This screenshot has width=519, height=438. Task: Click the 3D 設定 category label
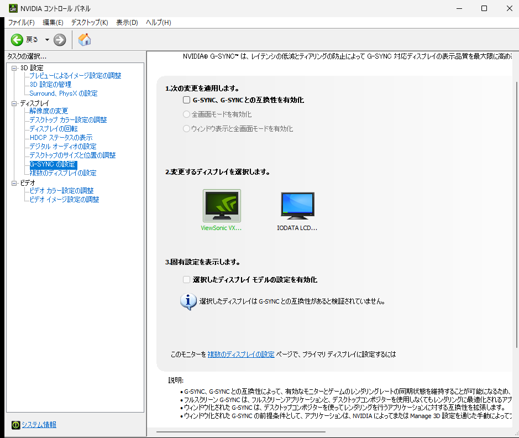pos(32,68)
